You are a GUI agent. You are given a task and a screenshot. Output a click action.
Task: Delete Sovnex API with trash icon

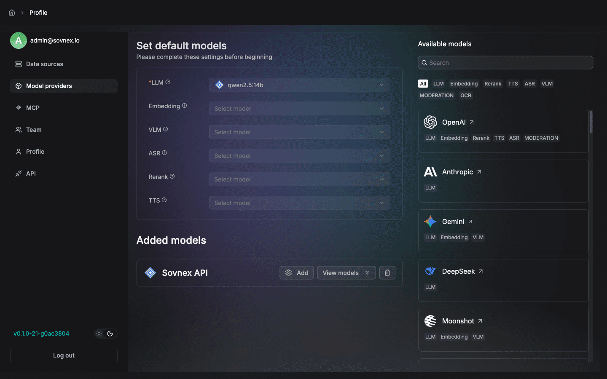pyautogui.click(x=387, y=273)
